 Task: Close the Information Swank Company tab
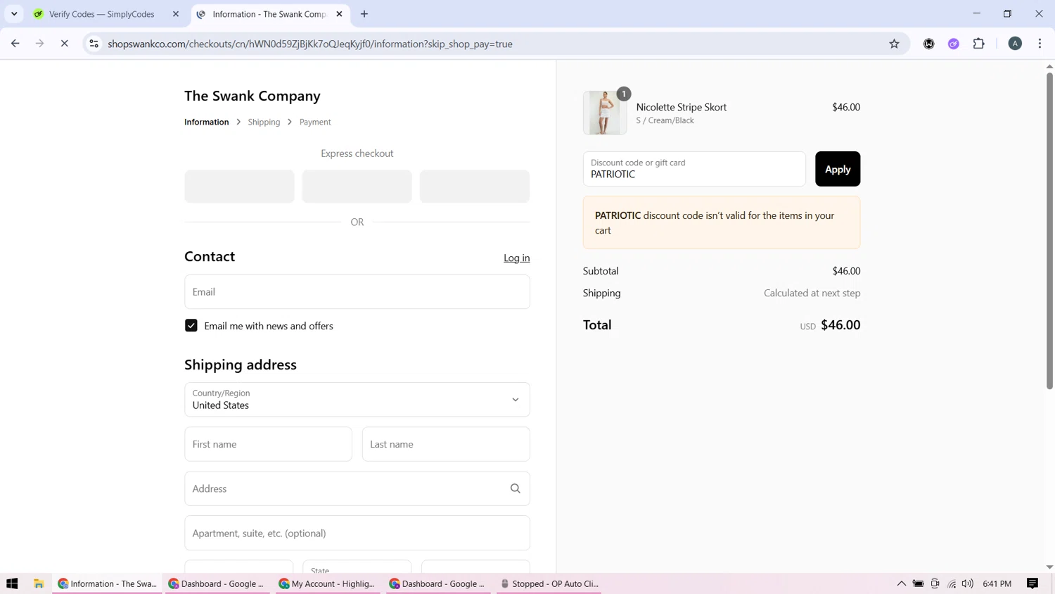point(339,14)
